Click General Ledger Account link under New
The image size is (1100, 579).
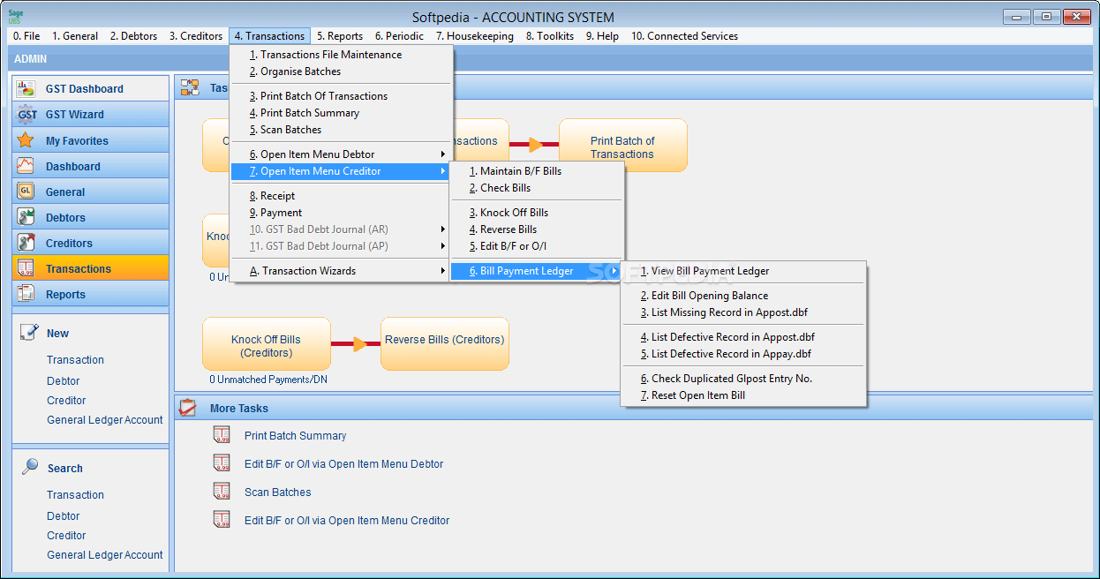(105, 420)
